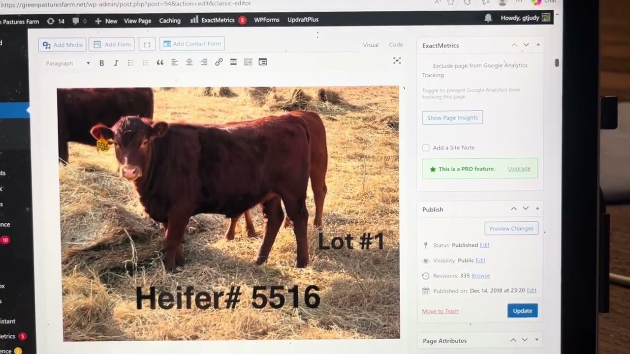
Task: Click the browser address bar URL
Action: 126,3
